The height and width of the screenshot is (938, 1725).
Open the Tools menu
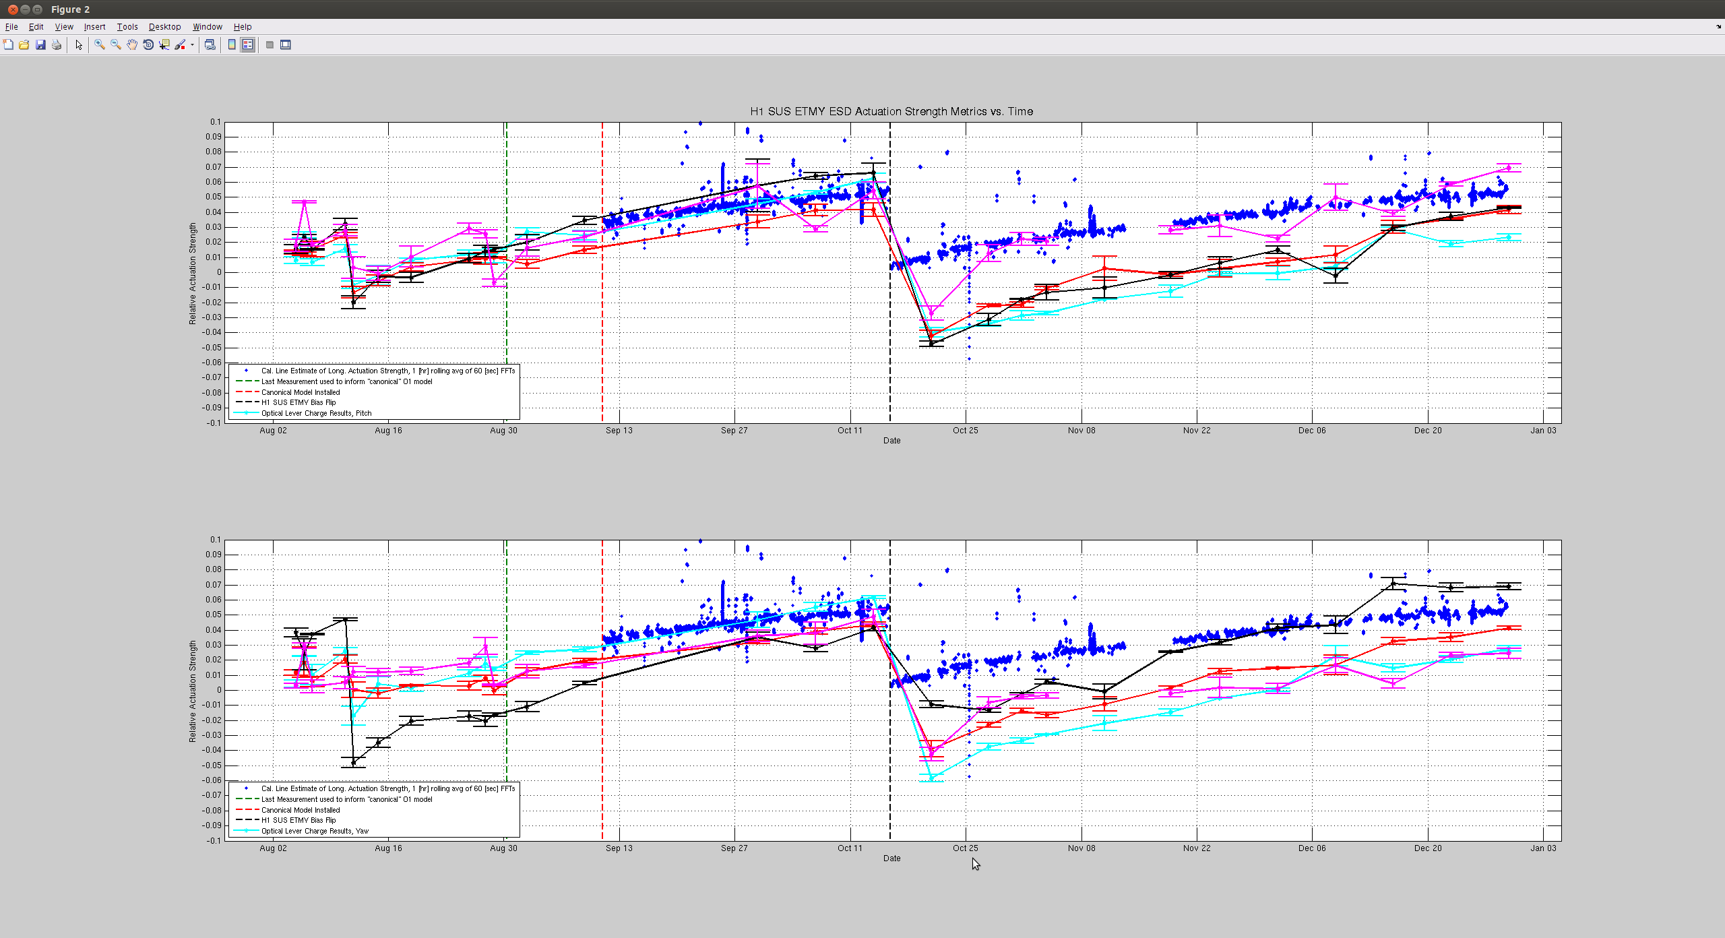pyautogui.click(x=127, y=27)
